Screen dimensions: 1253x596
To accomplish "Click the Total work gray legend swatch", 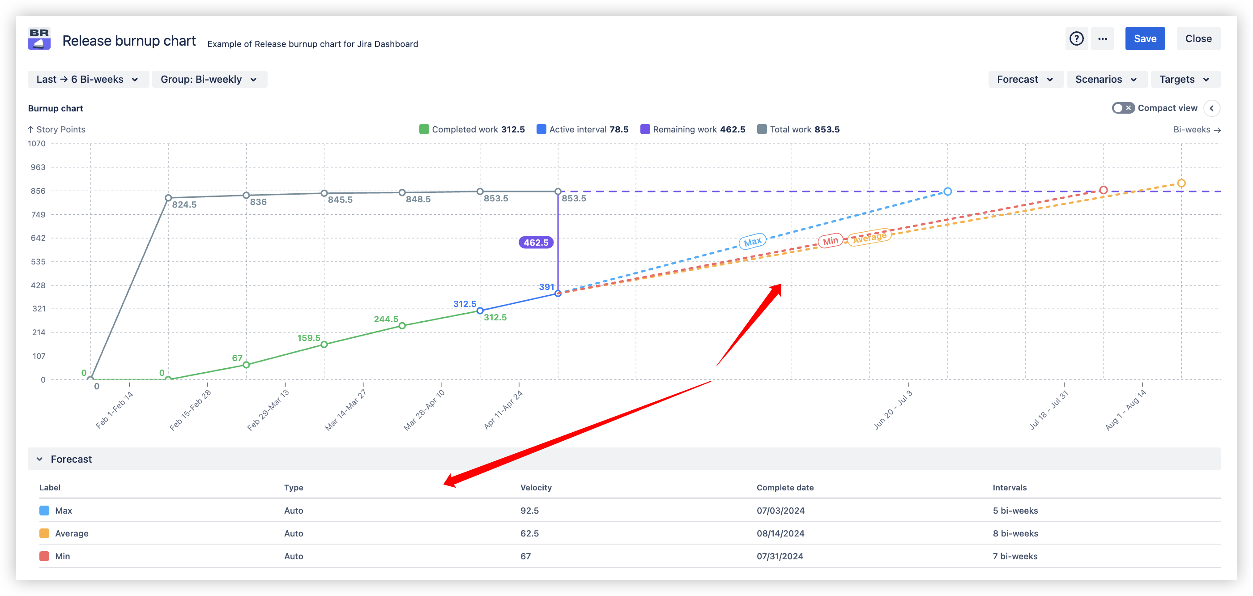I will (762, 129).
